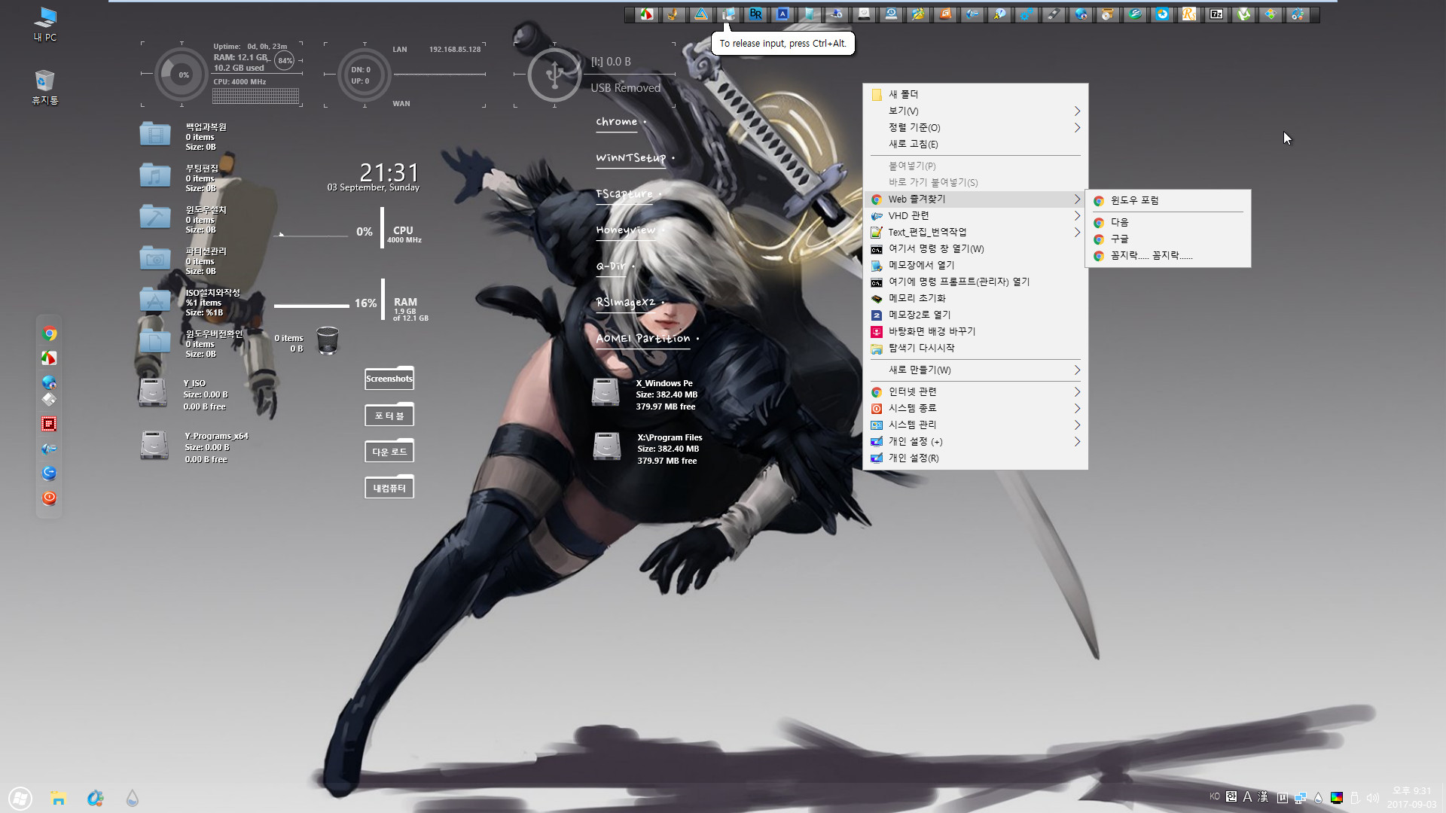Click the red pixel-square dock icon
The width and height of the screenshot is (1446, 813).
click(x=49, y=425)
